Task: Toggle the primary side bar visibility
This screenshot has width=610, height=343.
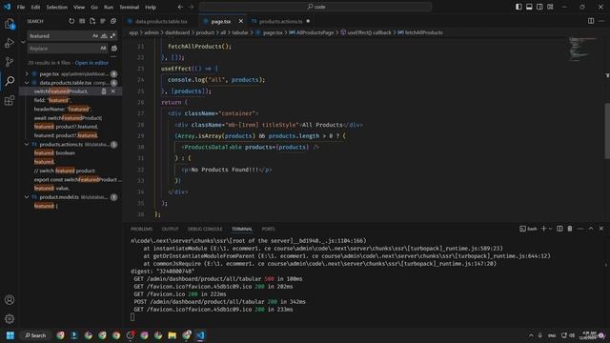Action: click(x=518, y=7)
